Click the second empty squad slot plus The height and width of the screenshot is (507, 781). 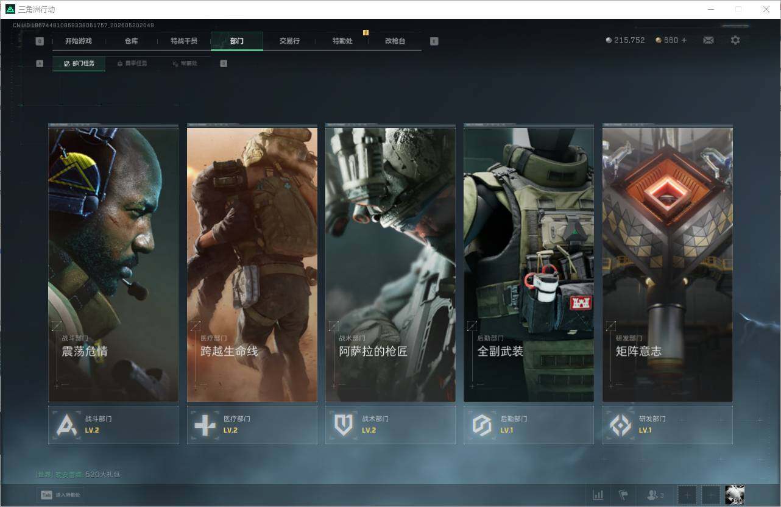(710, 495)
